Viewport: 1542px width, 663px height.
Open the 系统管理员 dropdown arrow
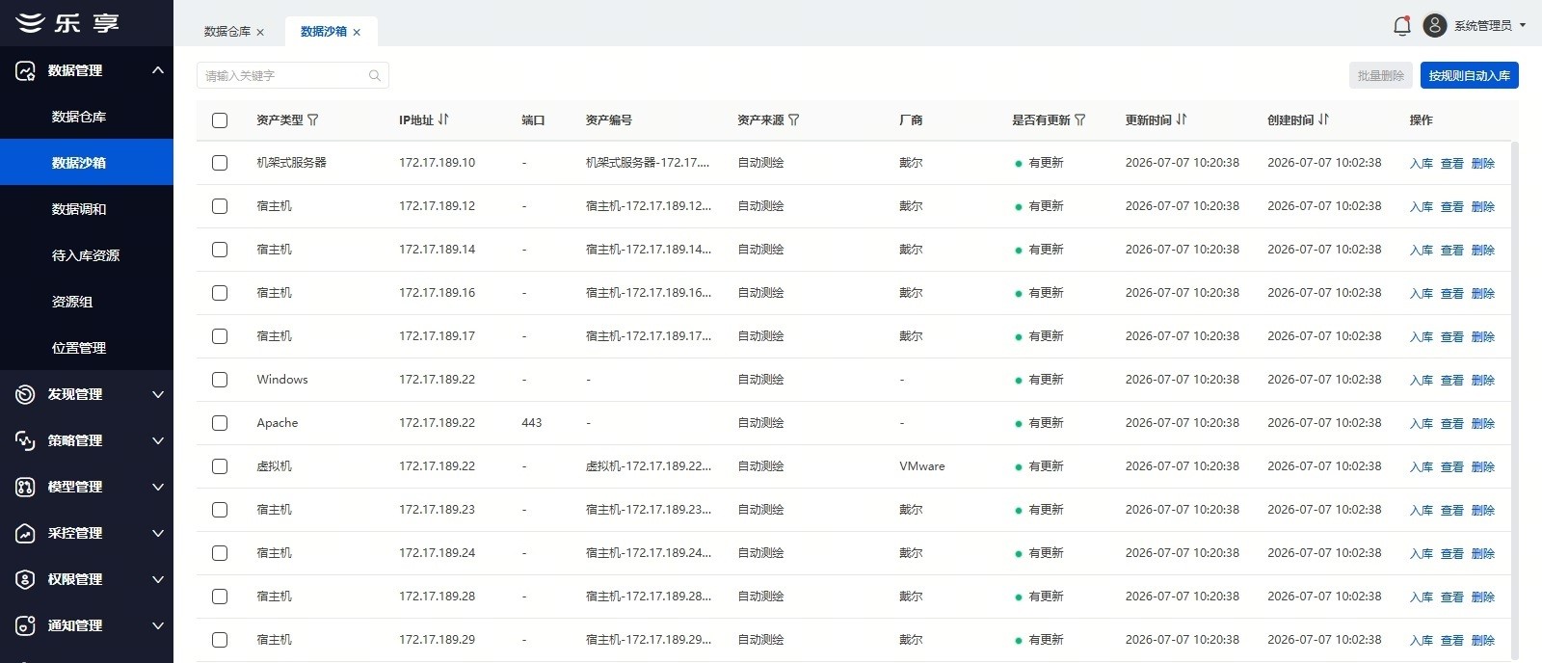tap(1523, 26)
